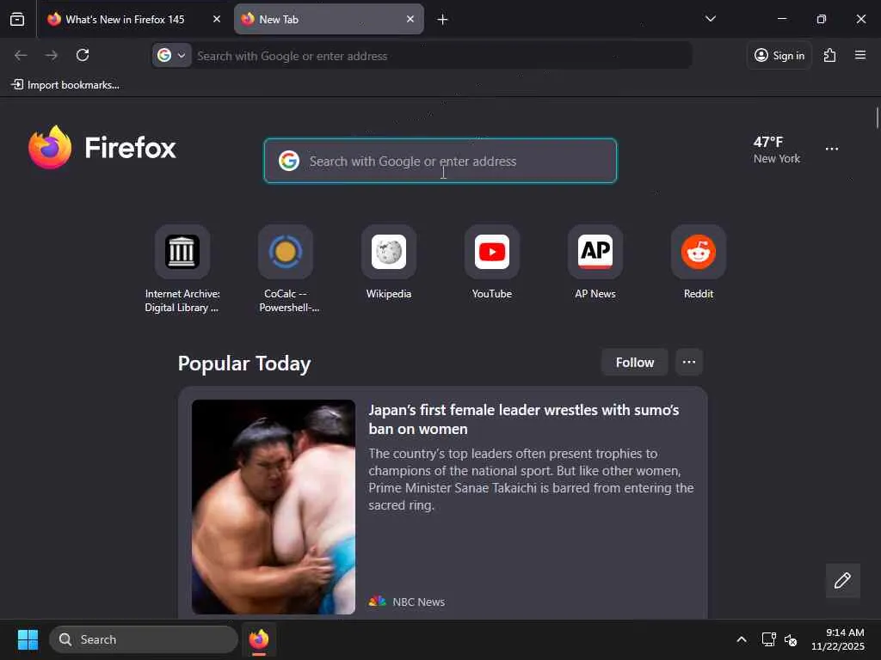Close the What's New in Firefox 145 tab
Viewport: 881px width, 660px height.
[216, 19]
